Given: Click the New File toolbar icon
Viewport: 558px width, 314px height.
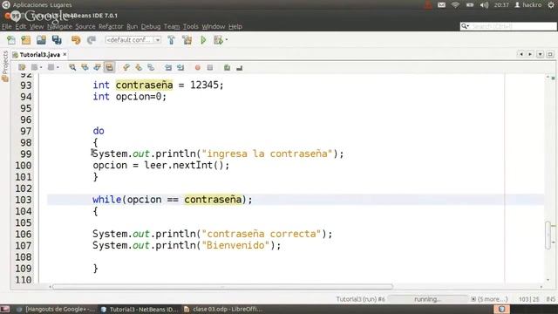Looking at the screenshot, I should point(11,40).
